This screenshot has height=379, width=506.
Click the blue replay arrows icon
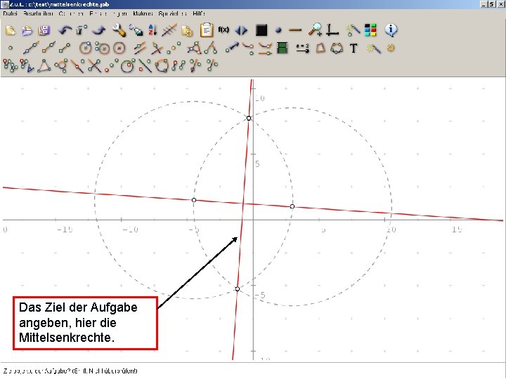(241, 30)
